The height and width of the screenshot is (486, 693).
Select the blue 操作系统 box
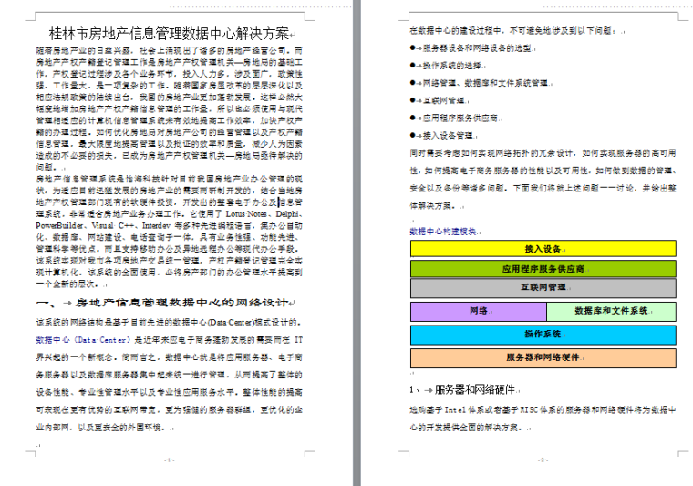point(543,335)
